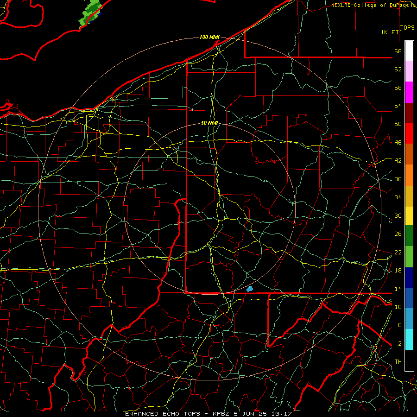Click the light green legend swatch near 22
The image size is (417, 417).
tap(409, 257)
